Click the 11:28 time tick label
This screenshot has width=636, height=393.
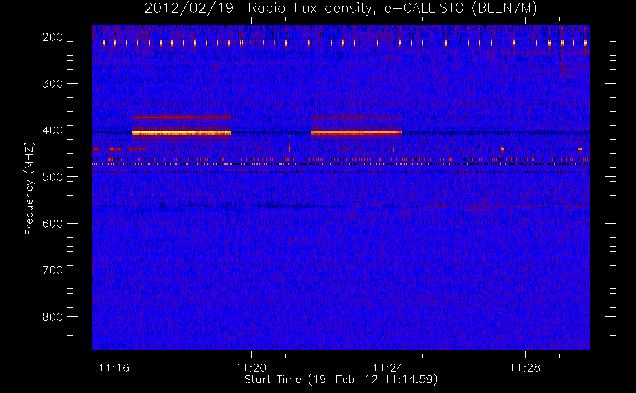pos(525,368)
